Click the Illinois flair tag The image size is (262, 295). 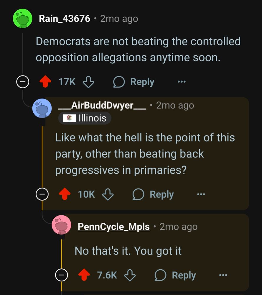pyautogui.click(x=85, y=118)
